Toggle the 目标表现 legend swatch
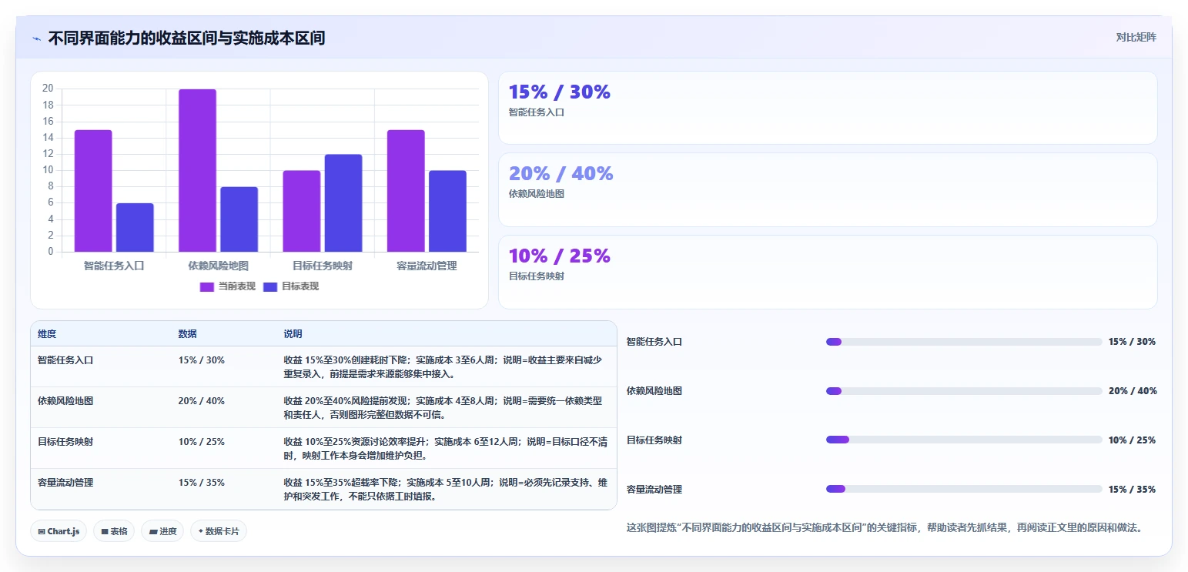Screen dimensions: 1188x572 point(270,286)
